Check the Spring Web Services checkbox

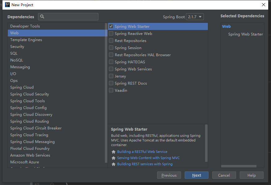click(x=111, y=69)
